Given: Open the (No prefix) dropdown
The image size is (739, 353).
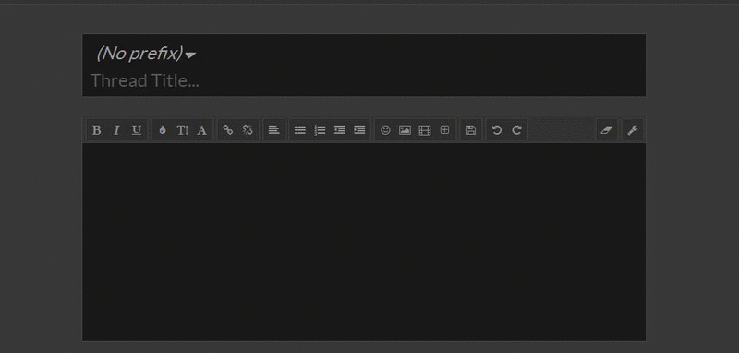Looking at the screenshot, I should pyautogui.click(x=146, y=54).
